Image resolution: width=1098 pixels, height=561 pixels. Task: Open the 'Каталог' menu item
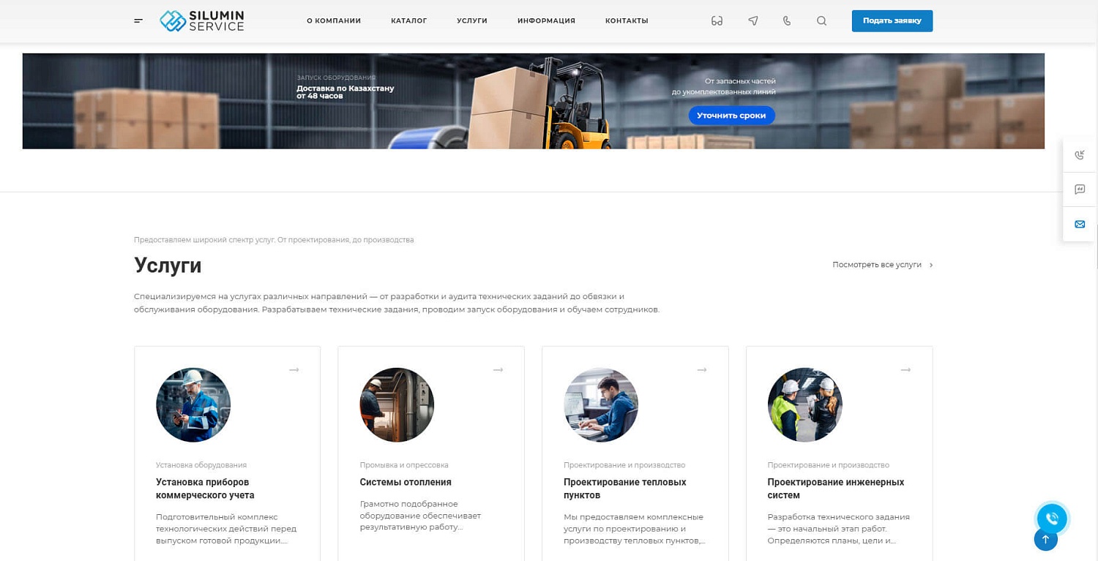click(408, 21)
